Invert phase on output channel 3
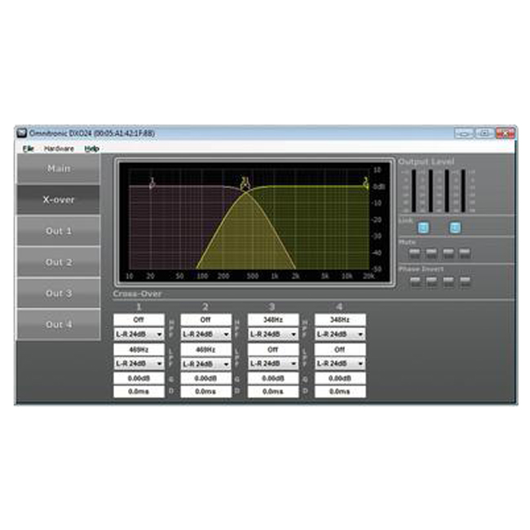Viewport: 530px width, 530px height. click(x=448, y=281)
